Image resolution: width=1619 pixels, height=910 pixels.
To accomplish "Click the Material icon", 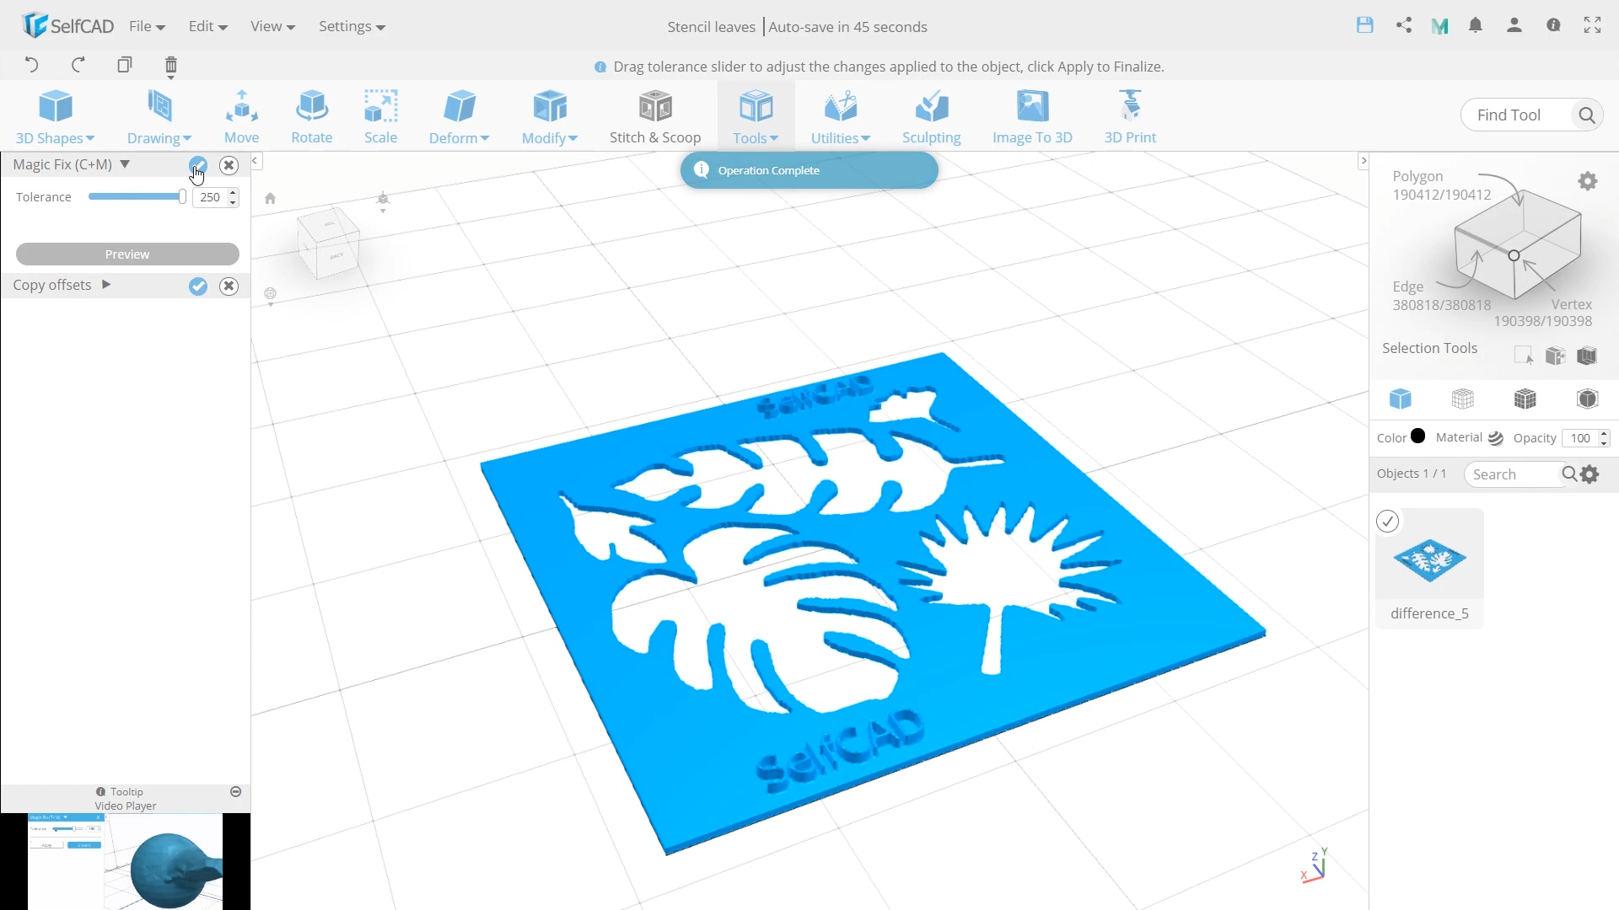I will [1496, 438].
